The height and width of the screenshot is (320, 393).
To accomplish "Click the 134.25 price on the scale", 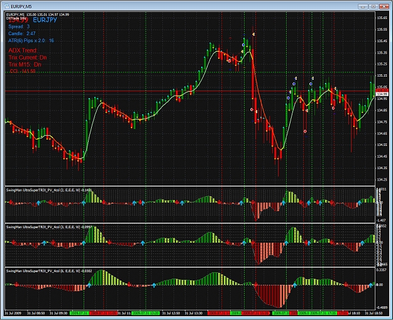I will [382, 180].
